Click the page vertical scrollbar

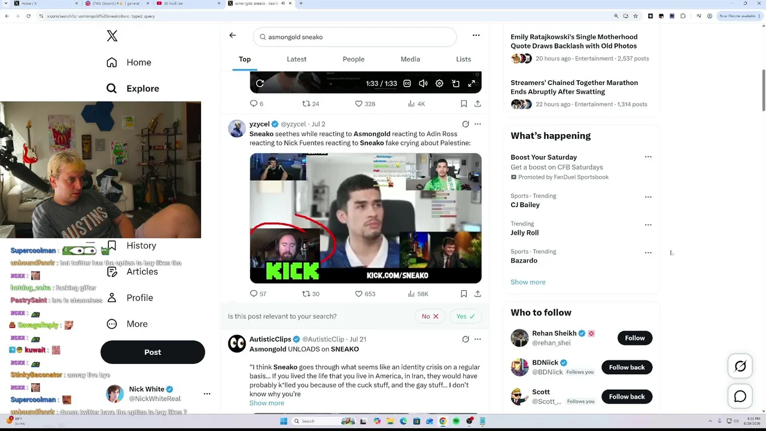[x=763, y=90]
